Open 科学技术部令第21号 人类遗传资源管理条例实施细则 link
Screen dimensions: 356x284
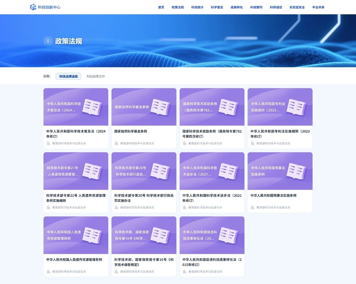click(76, 198)
